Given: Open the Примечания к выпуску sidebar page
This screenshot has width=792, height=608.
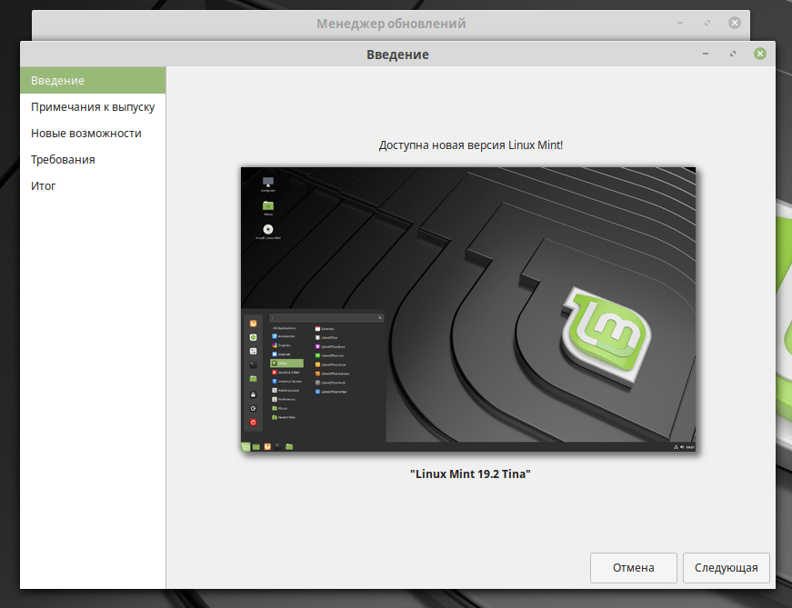Looking at the screenshot, I should 92,107.
